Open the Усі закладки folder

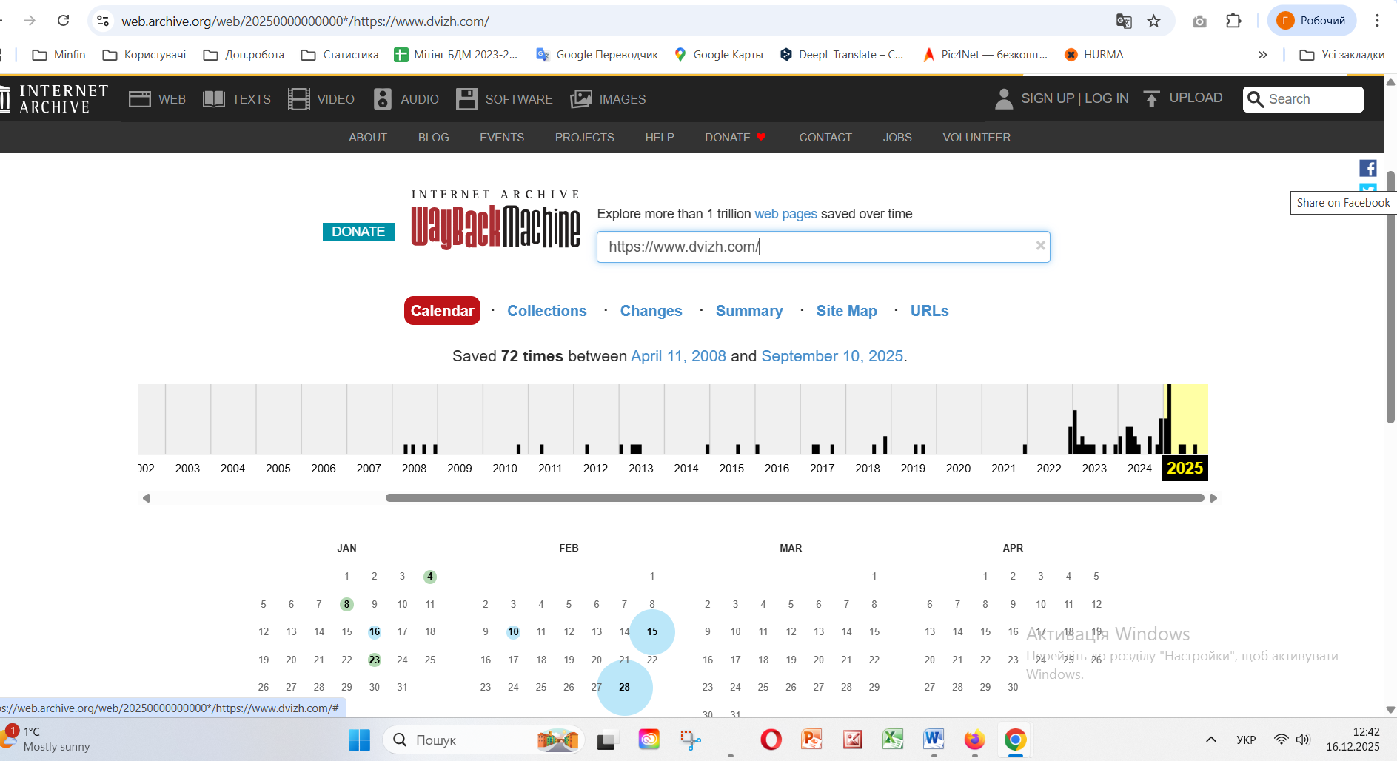click(1342, 55)
